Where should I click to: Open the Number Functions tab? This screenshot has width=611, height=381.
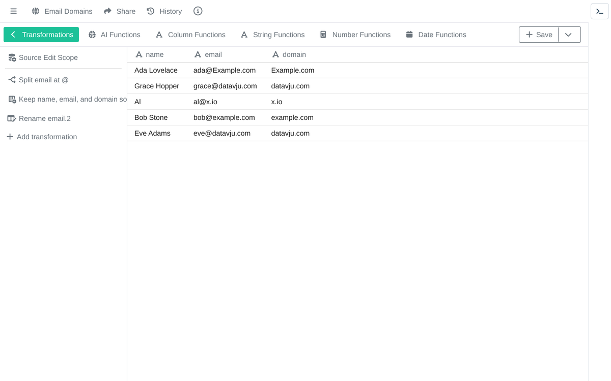355,35
